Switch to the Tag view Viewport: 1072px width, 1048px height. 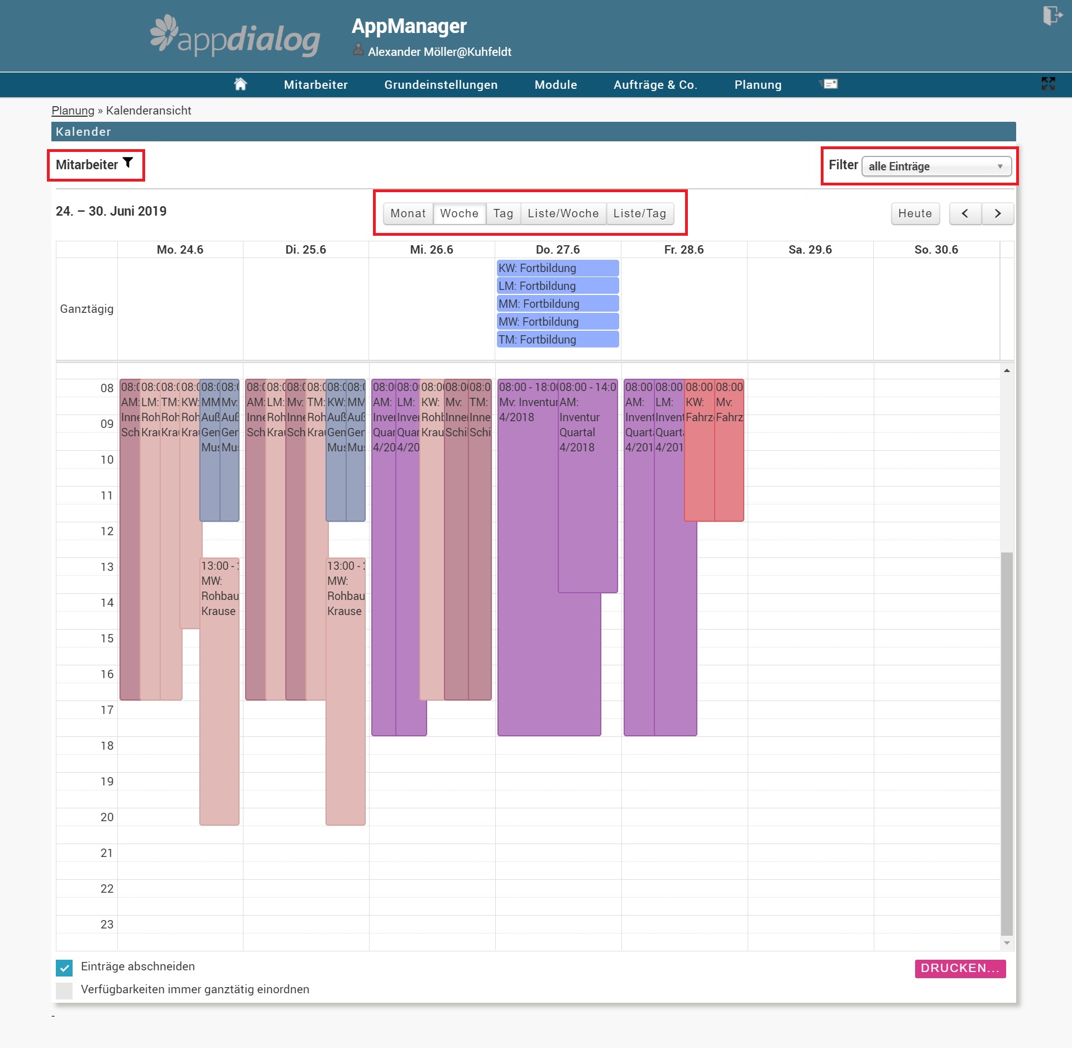(503, 213)
